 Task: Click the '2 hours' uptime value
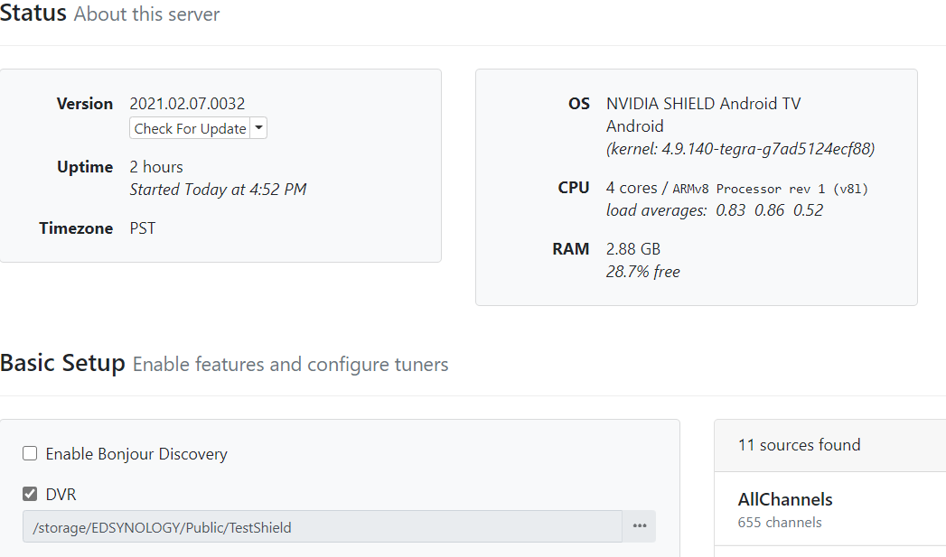click(156, 167)
